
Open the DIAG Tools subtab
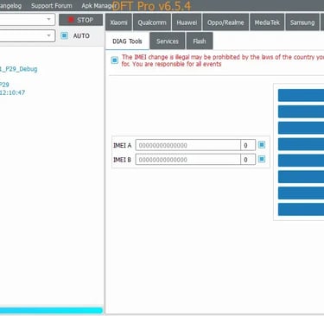127,41
